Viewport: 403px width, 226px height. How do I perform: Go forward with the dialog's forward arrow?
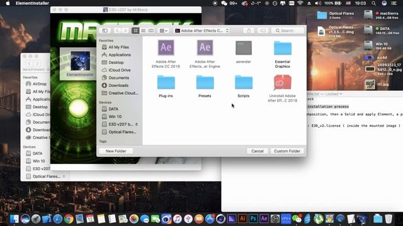(125, 31)
